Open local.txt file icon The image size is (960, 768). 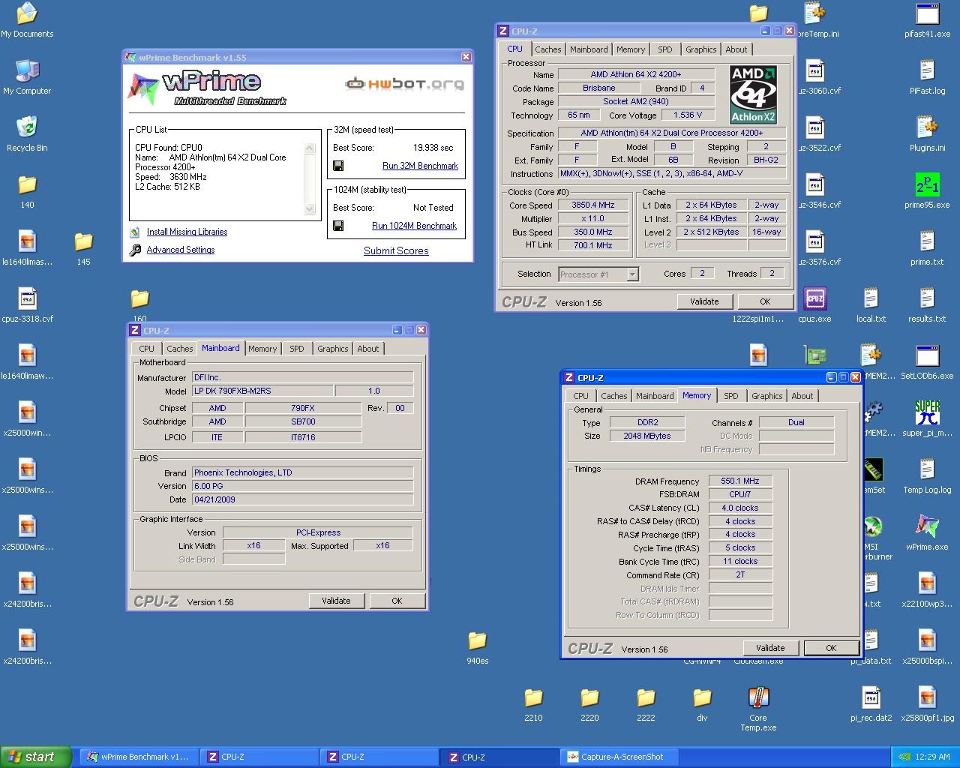[871, 305]
